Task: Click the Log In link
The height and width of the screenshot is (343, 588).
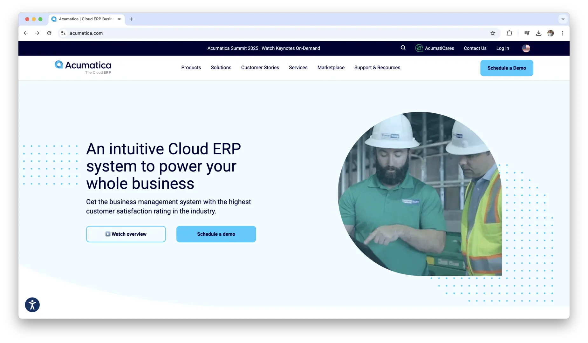Action: [503, 48]
